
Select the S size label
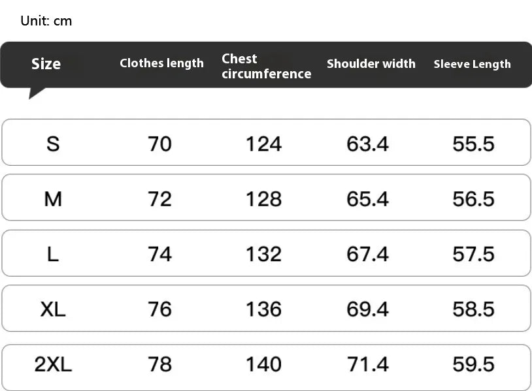click(x=53, y=144)
